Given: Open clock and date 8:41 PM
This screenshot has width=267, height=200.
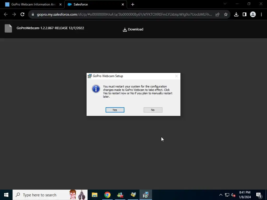Looking at the screenshot, I should (245, 195).
